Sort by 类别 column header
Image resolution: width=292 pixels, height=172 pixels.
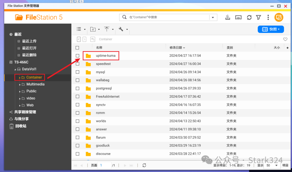click(230, 48)
